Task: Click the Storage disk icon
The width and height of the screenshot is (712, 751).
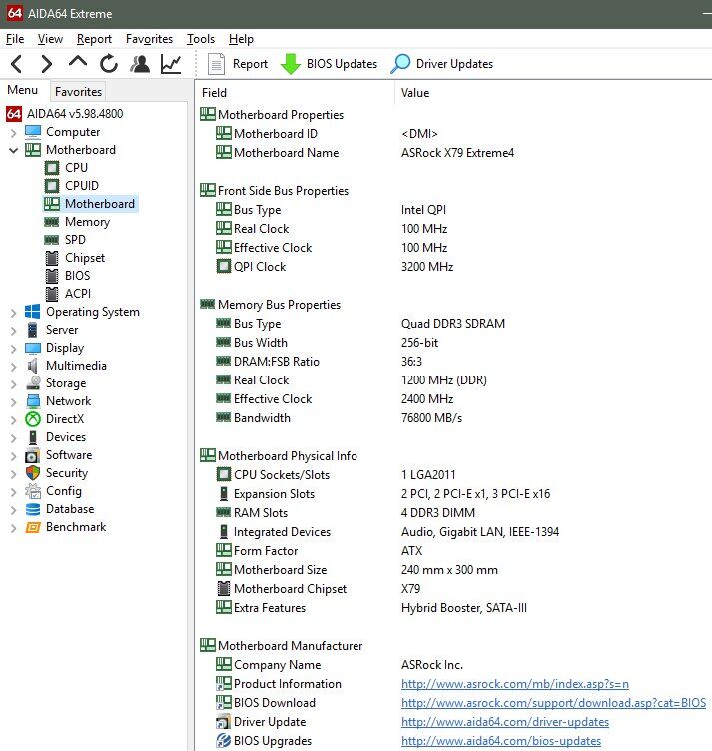Action: coord(33,383)
